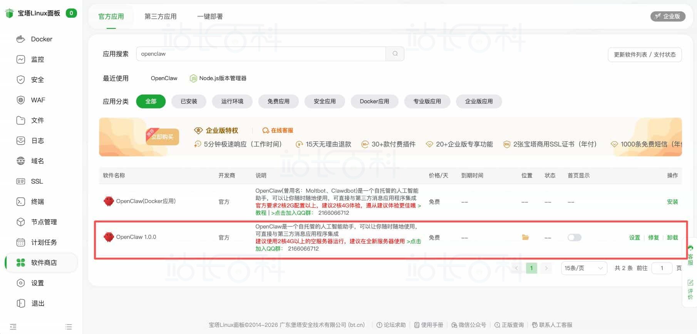Click the SSL certificate icon
The image size is (697, 334).
click(21, 181)
